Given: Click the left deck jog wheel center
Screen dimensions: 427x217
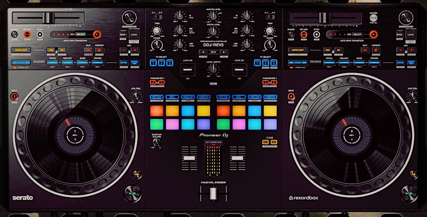Looking at the screenshot, I should pyautogui.click(x=75, y=135).
